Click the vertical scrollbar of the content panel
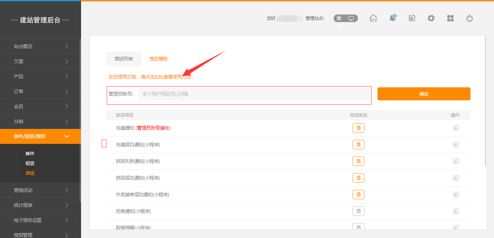This screenshot has height=238, width=494. pos(485,109)
